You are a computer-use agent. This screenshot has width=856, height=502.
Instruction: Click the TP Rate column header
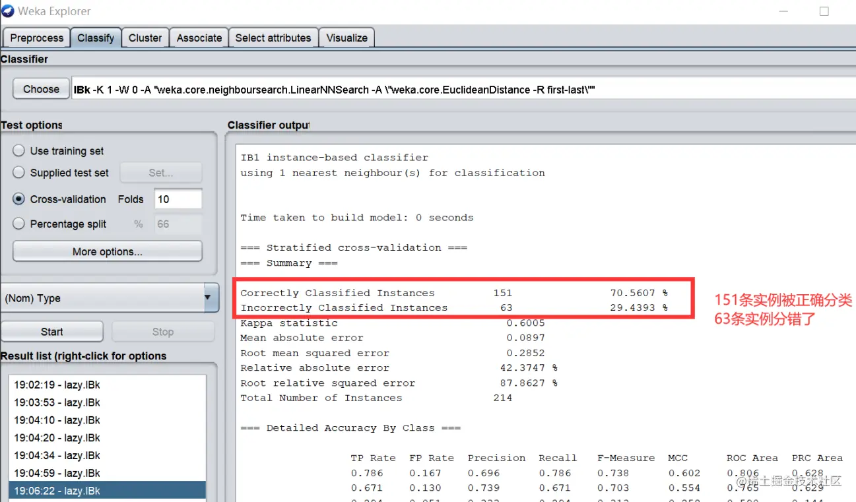point(374,458)
